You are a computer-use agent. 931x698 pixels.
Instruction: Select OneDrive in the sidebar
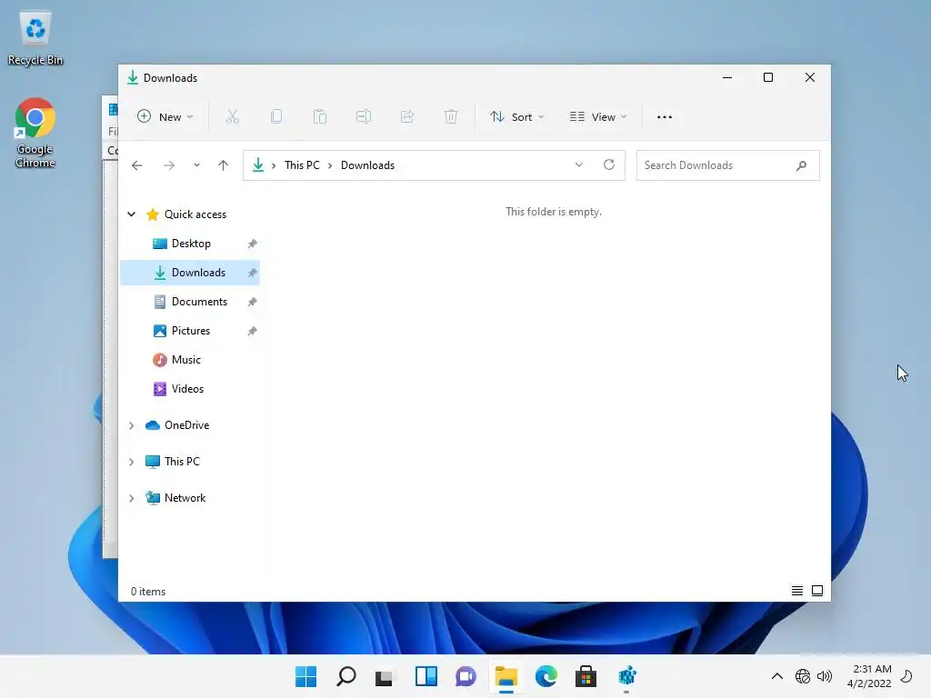pyautogui.click(x=186, y=425)
